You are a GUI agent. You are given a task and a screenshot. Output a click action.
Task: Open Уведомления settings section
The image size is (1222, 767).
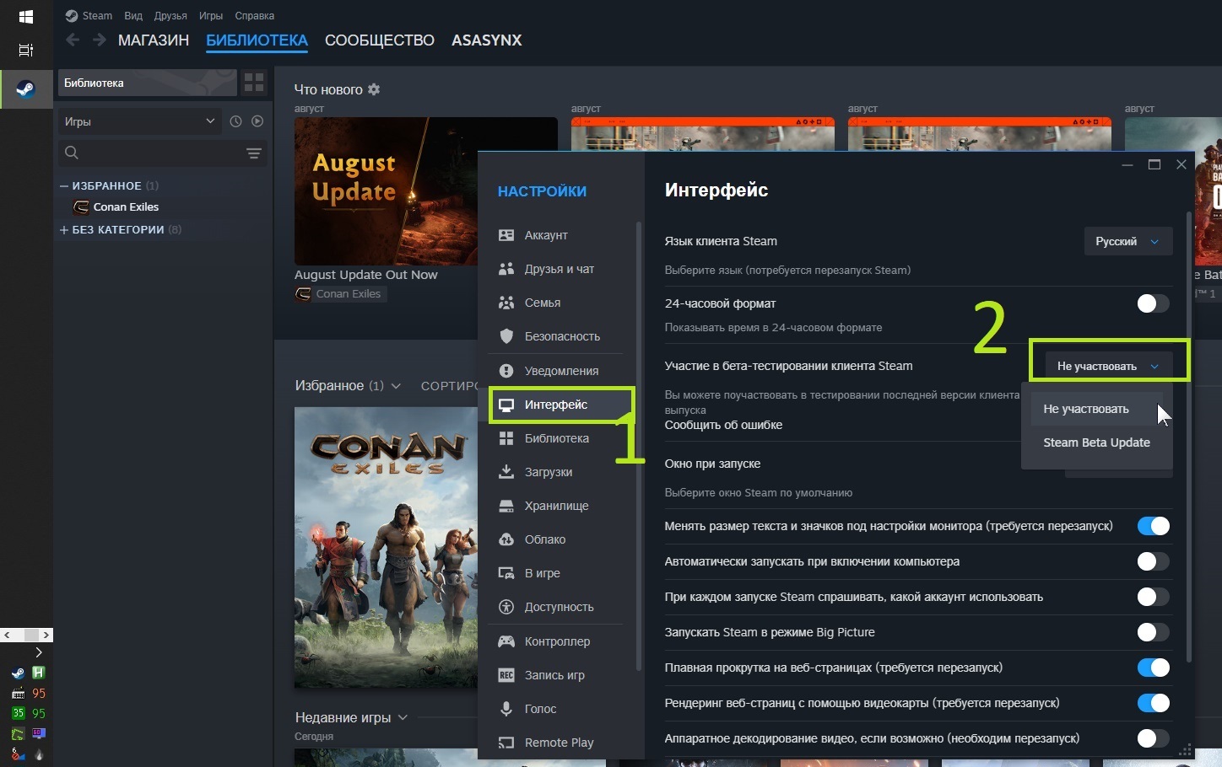560,371
